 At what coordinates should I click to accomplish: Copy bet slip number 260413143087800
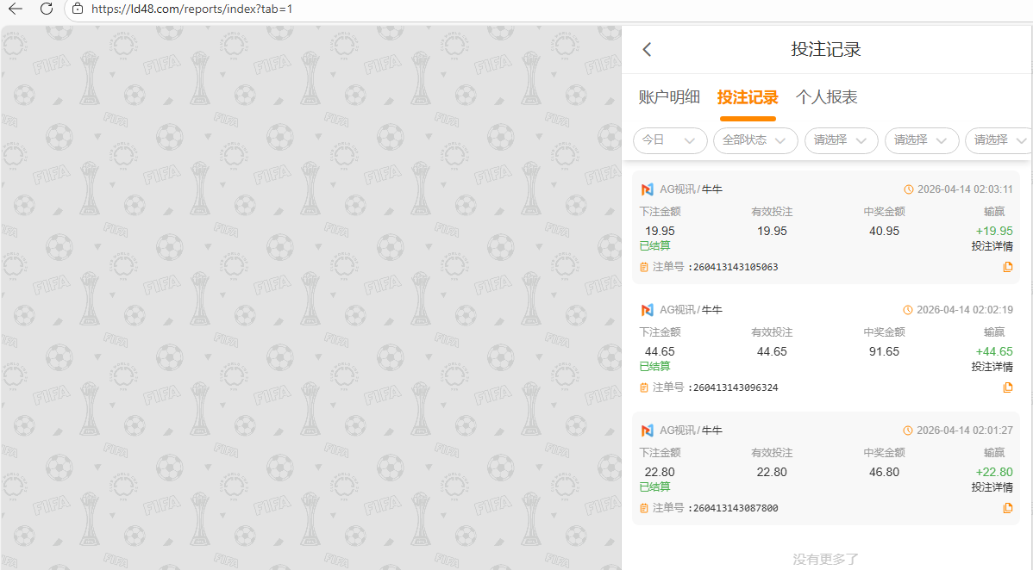(x=1007, y=508)
